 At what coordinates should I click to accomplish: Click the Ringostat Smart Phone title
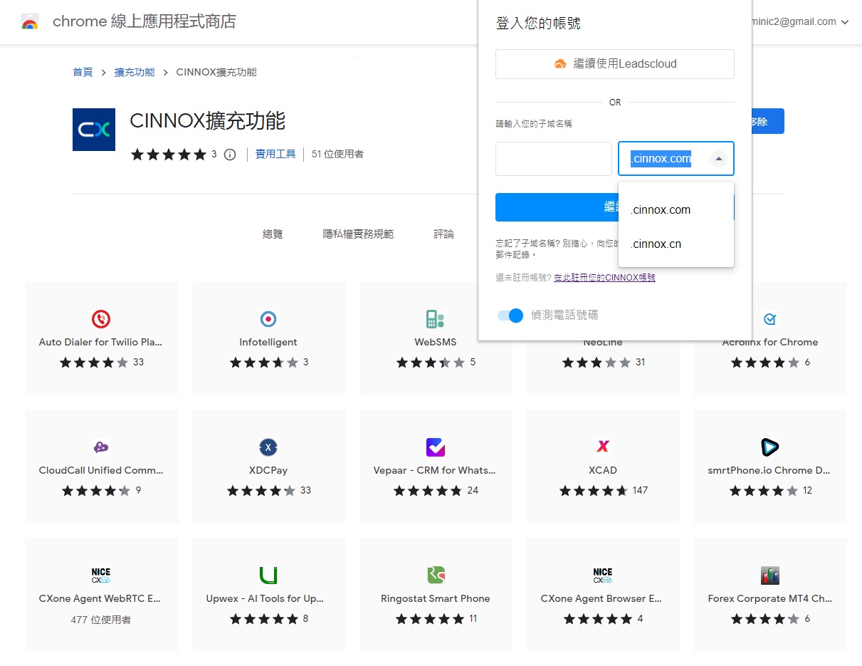point(436,598)
